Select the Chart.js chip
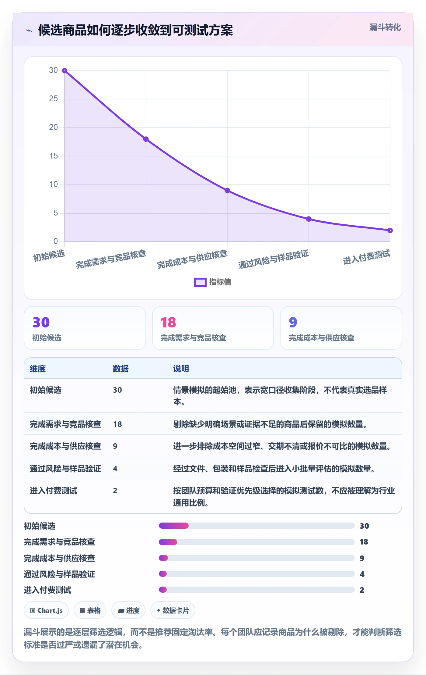Image resolution: width=426 pixels, height=675 pixels. tap(46, 610)
